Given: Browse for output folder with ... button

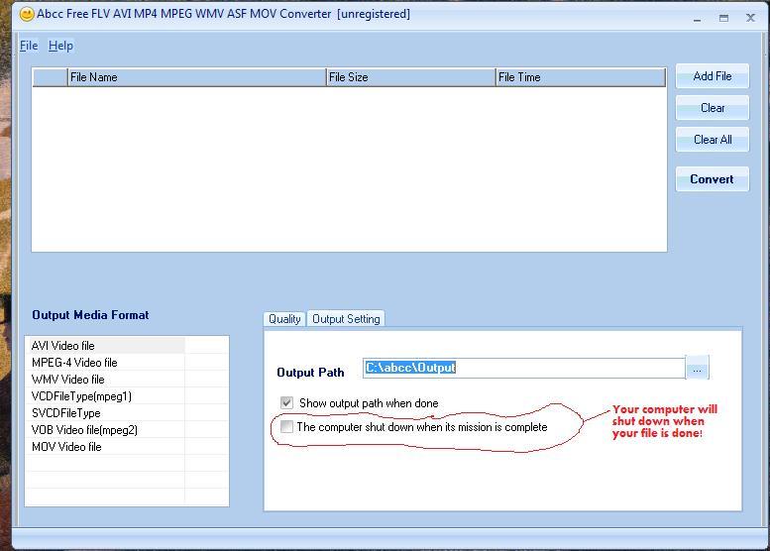Looking at the screenshot, I should (697, 369).
